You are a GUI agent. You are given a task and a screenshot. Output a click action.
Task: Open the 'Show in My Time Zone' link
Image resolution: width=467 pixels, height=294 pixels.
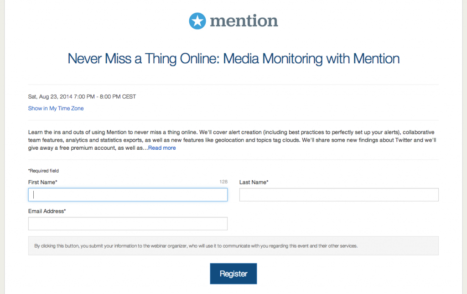coord(56,108)
